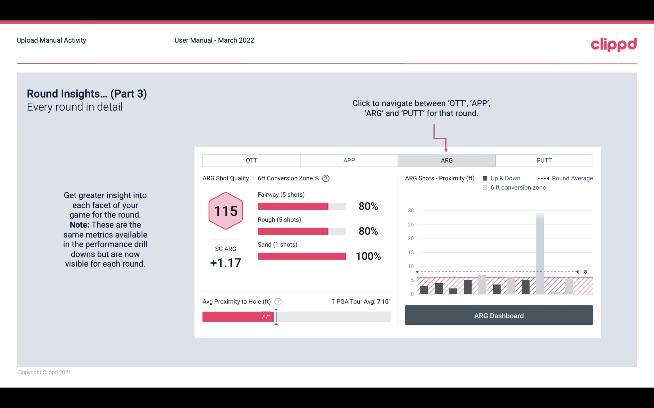Click the Sand (1 shots) 100% bar

pos(301,256)
